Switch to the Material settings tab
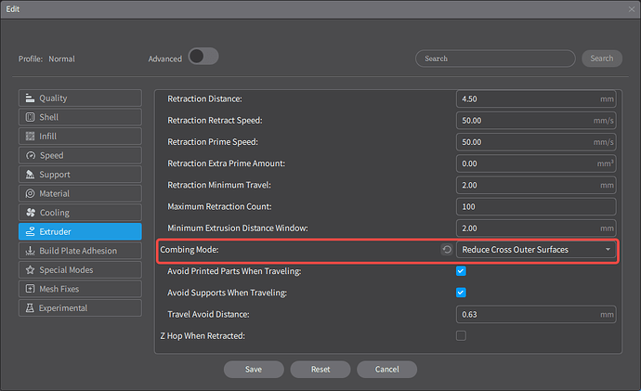Viewport: 641px width, 391px height. pyautogui.click(x=80, y=193)
